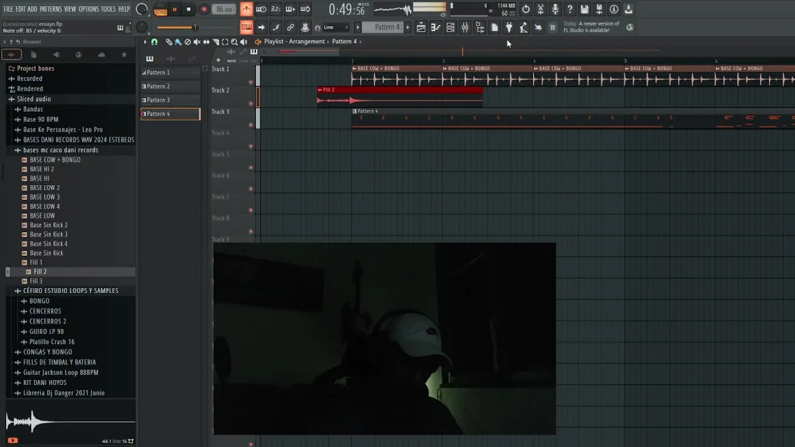Open the Pattern 4 selector dropdown

click(x=382, y=27)
